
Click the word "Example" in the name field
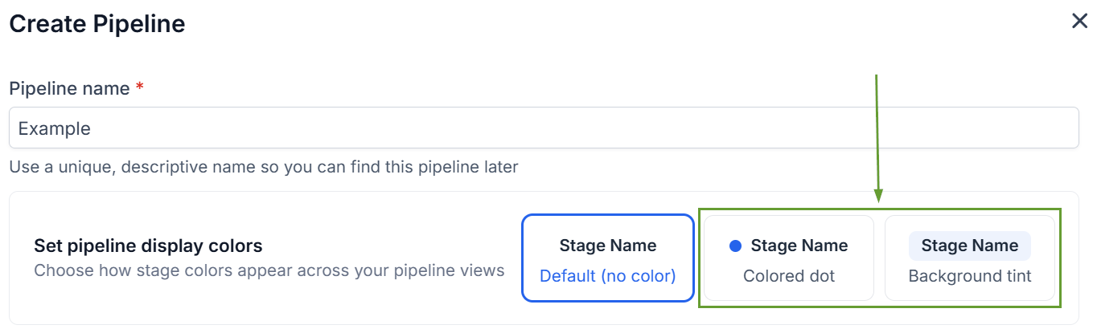tap(55, 128)
